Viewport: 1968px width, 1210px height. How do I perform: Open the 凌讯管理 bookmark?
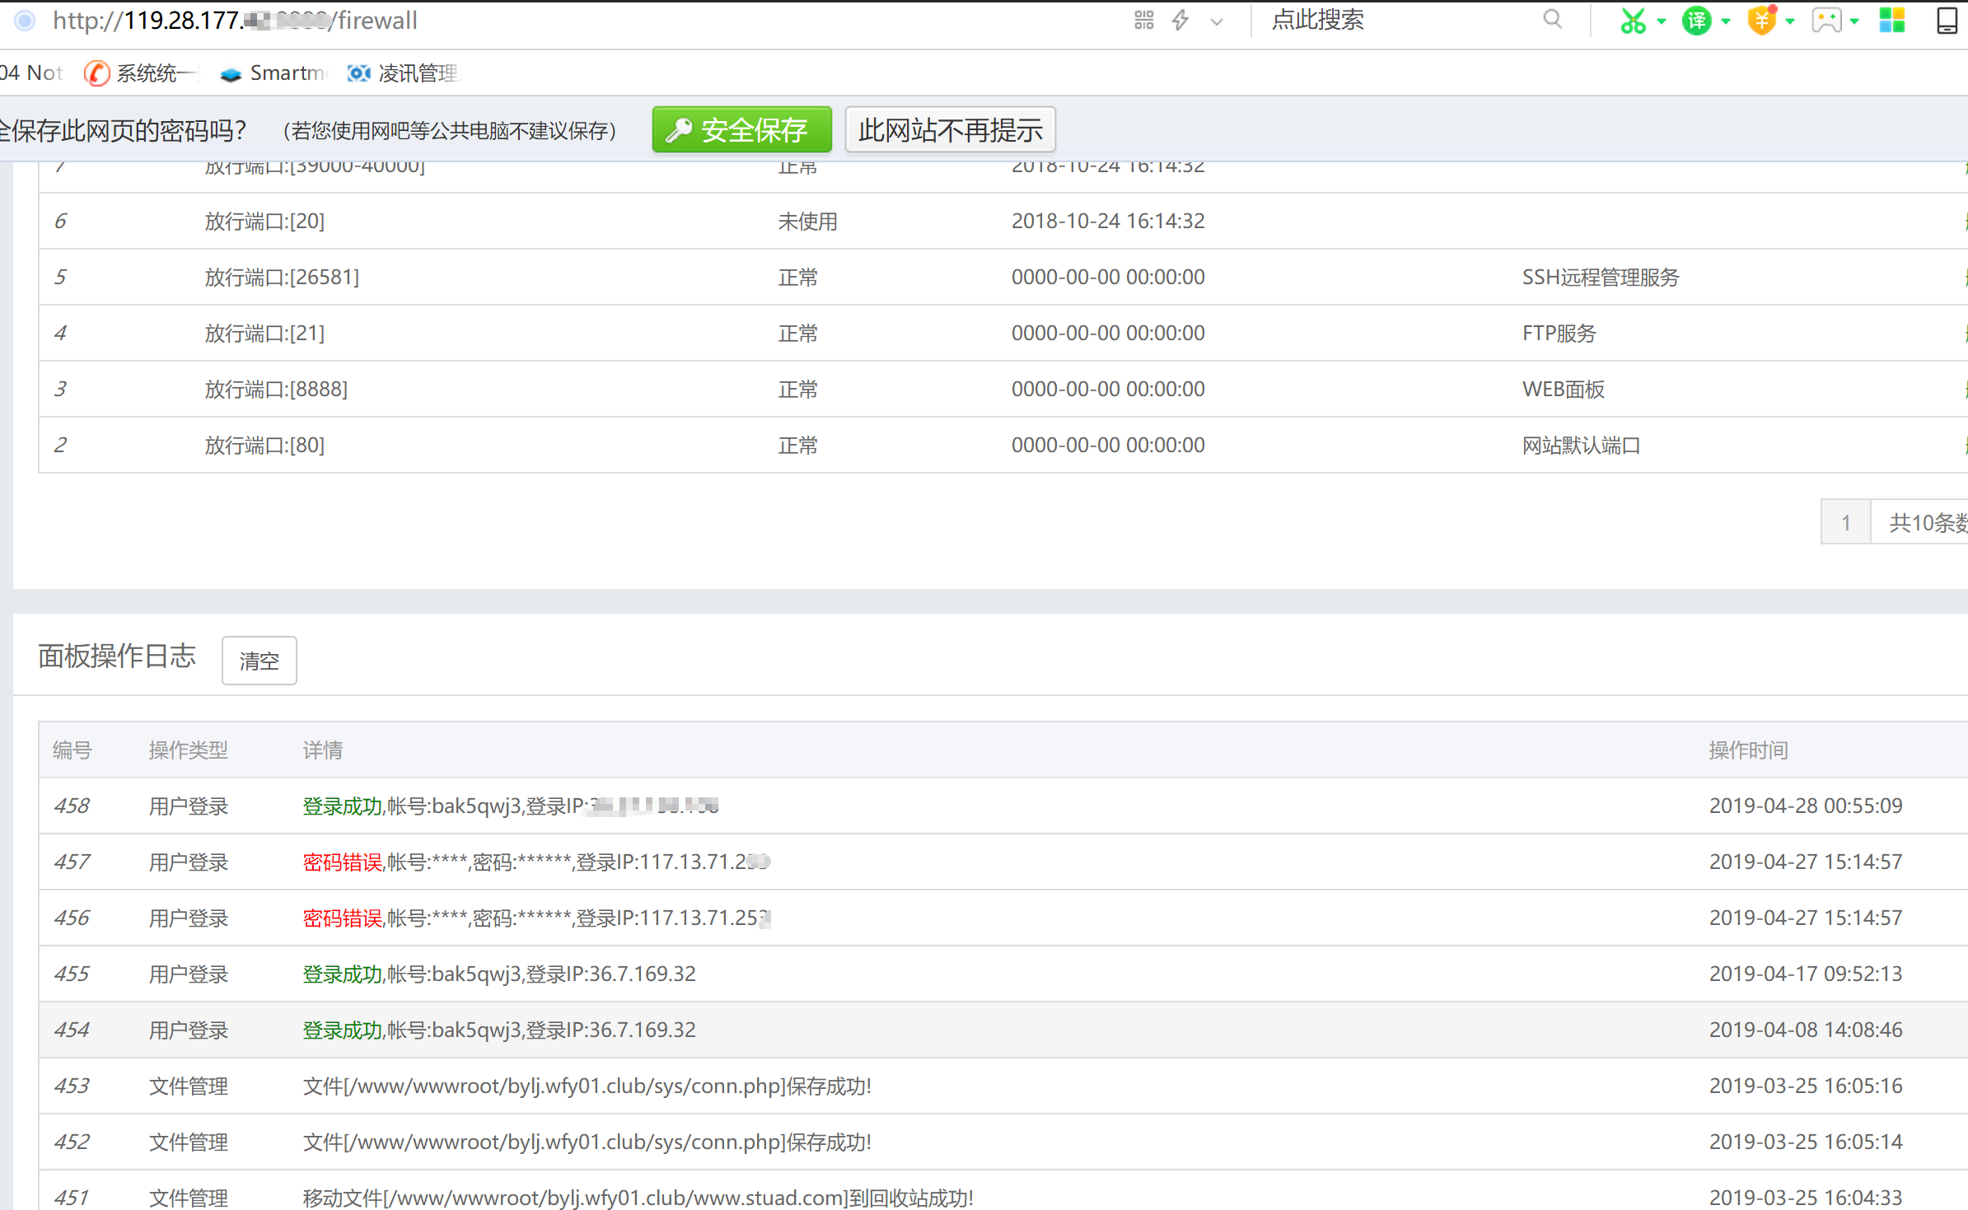point(403,73)
